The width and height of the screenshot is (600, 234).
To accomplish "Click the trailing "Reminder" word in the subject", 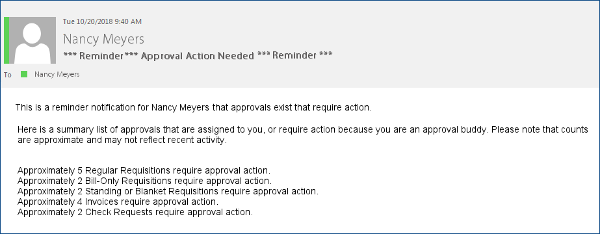I will click(x=294, y=55).
